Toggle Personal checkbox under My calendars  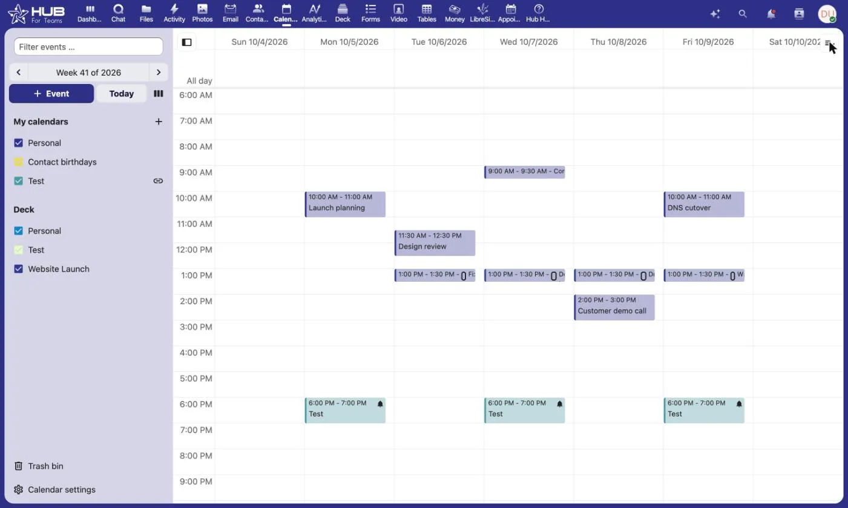coord(18,143)
